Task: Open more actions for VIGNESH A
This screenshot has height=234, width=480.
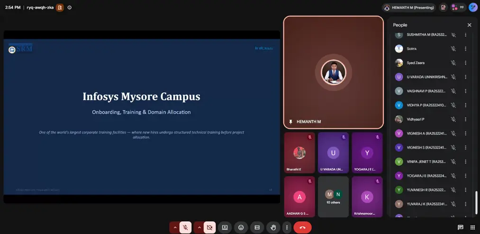Action: pos(466,134)
